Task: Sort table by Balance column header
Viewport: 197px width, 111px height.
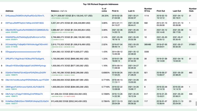Action: [x=55, y=11]
